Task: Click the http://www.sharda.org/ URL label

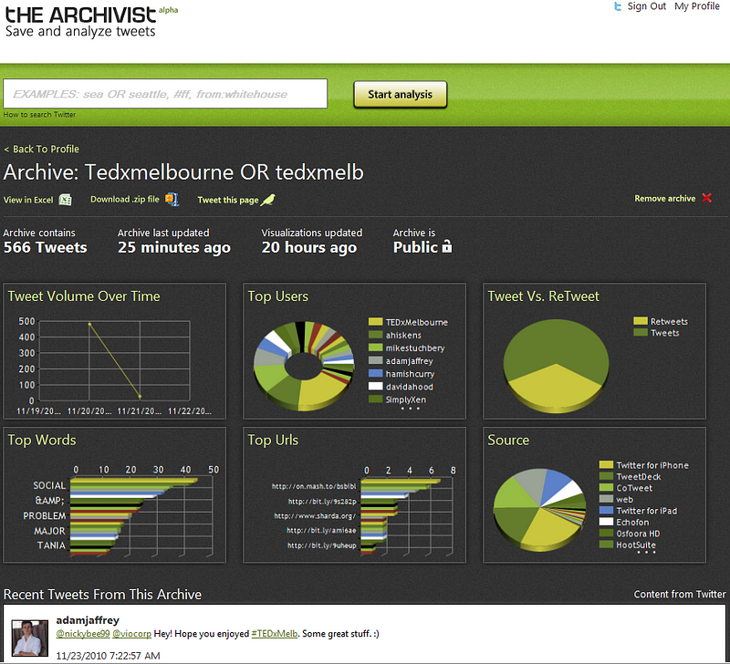Action: coord(315,516)
